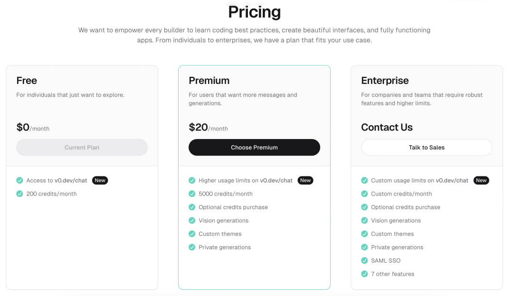Open v0.dev/chat link in Premium features
The height and width of the screenshot is (296, 513).
276,180
